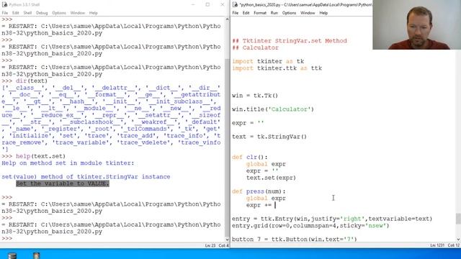Open Shell menu in Python Shell window

pos(27,13)
